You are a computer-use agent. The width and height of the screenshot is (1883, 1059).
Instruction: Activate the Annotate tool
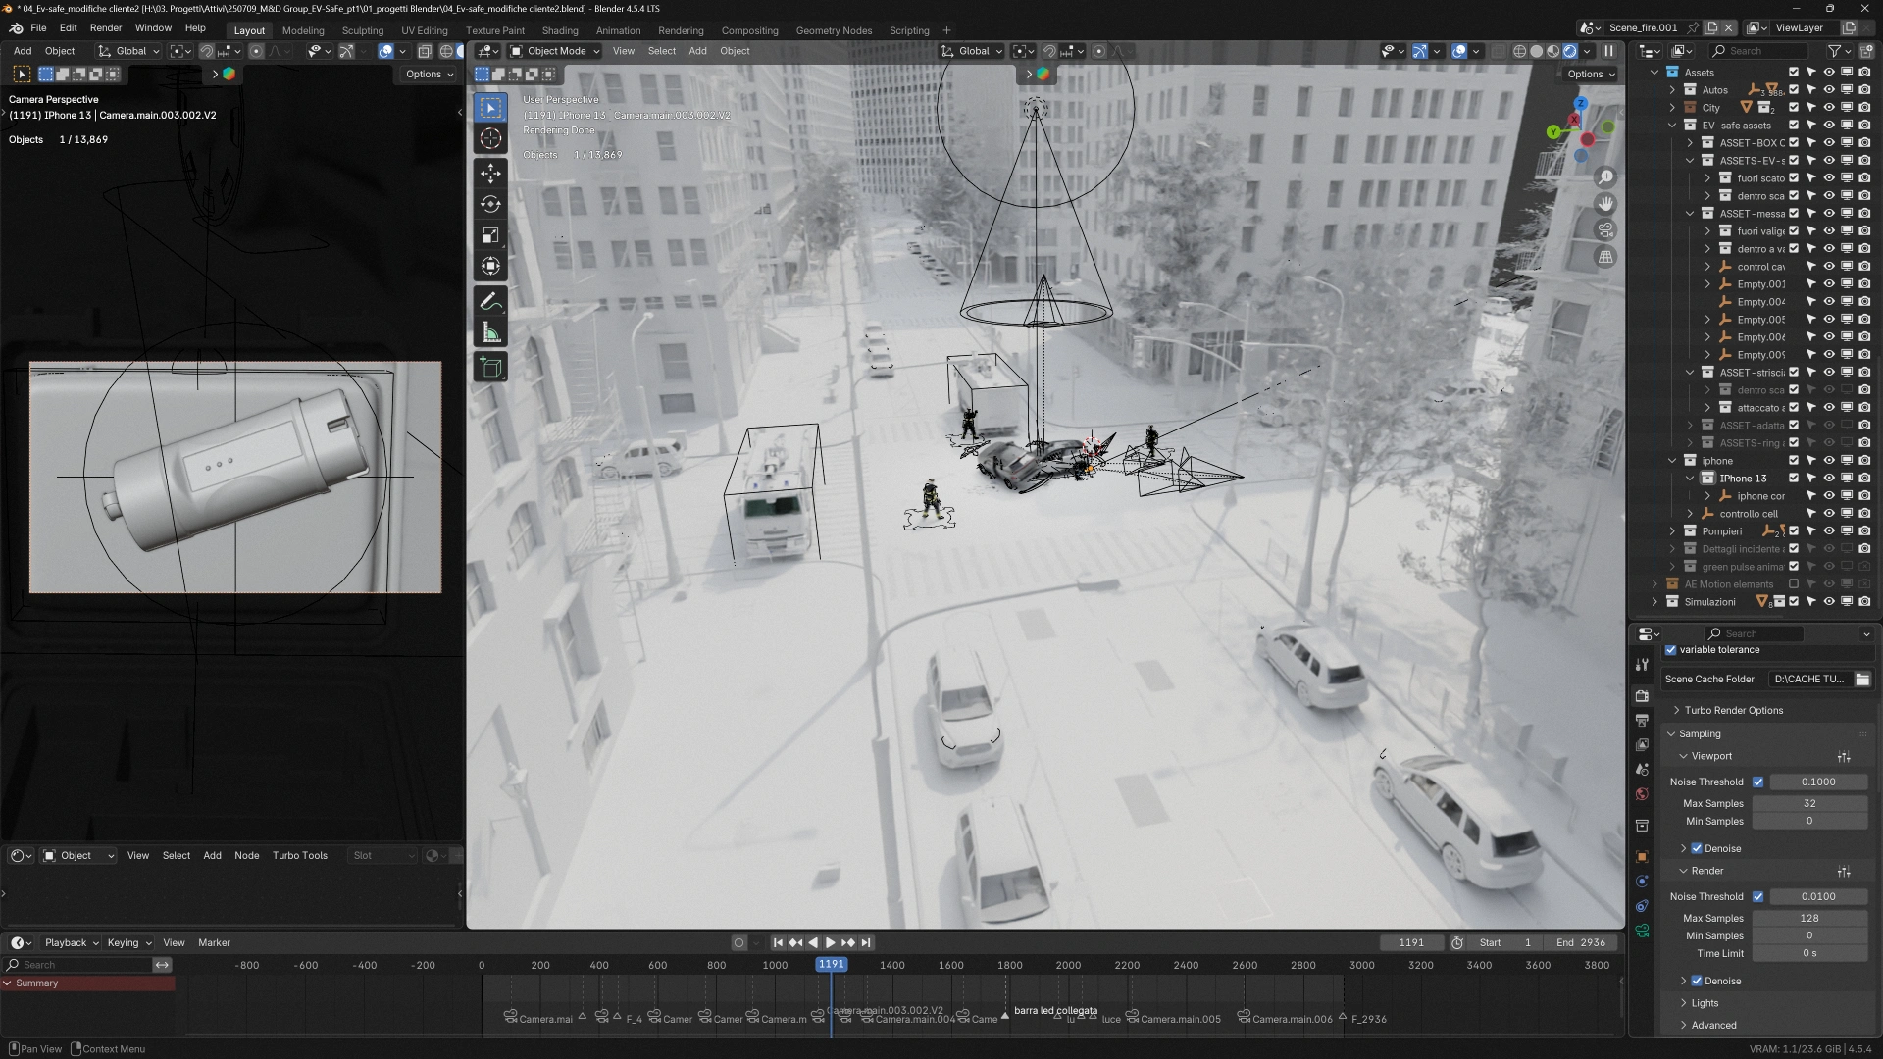pos(490,302)
